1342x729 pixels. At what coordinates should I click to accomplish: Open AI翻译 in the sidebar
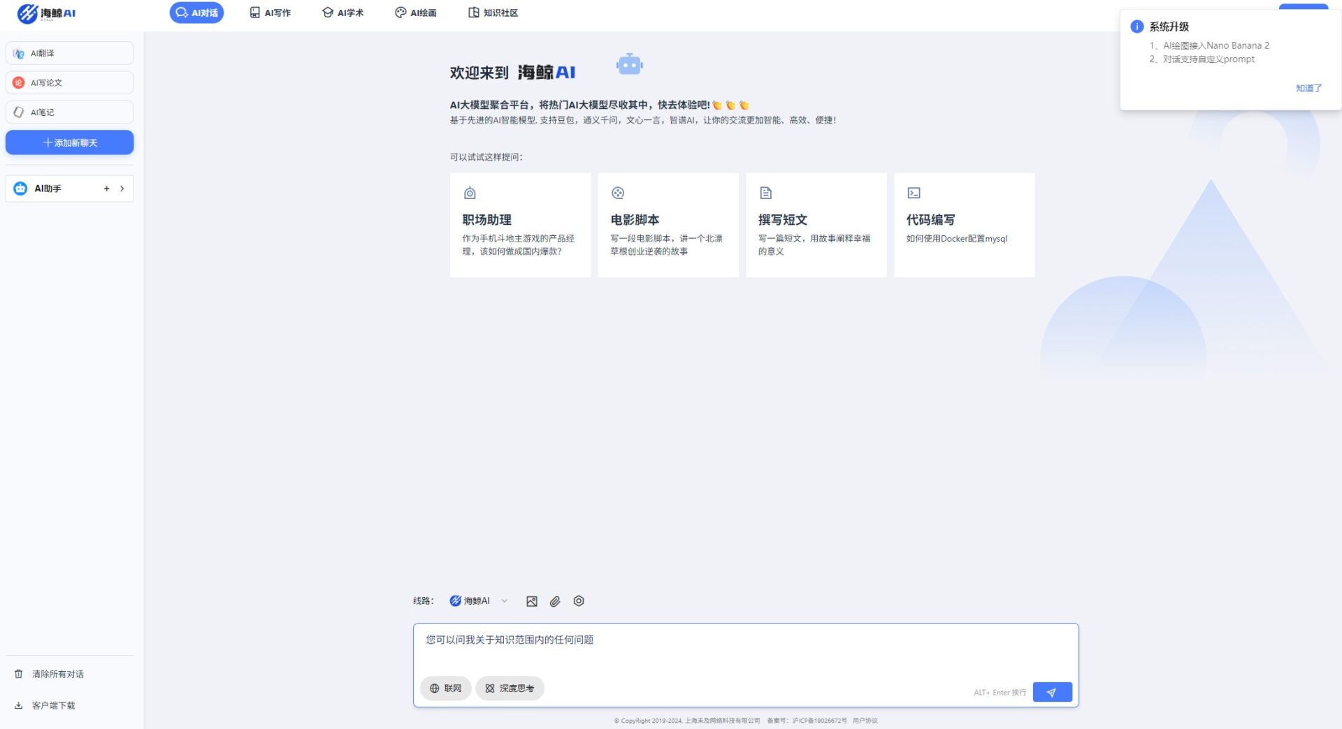pyautogui.click(x=69, y=53)
